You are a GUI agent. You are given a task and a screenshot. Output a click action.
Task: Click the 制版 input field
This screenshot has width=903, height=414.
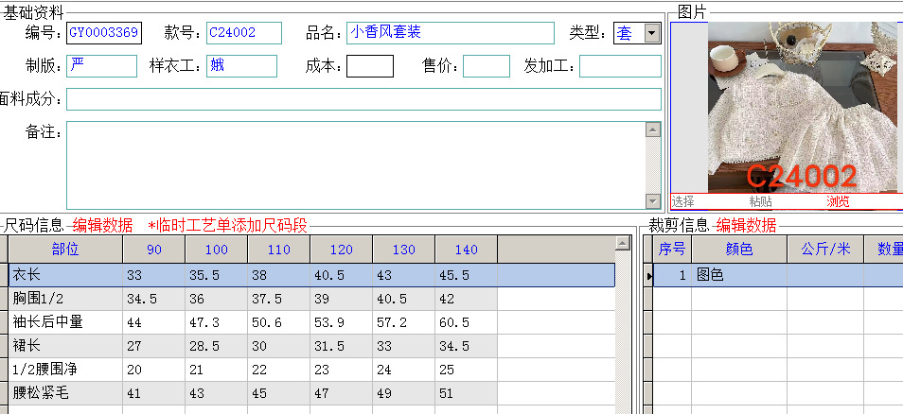pyautogui.click(x=102, y=66)
